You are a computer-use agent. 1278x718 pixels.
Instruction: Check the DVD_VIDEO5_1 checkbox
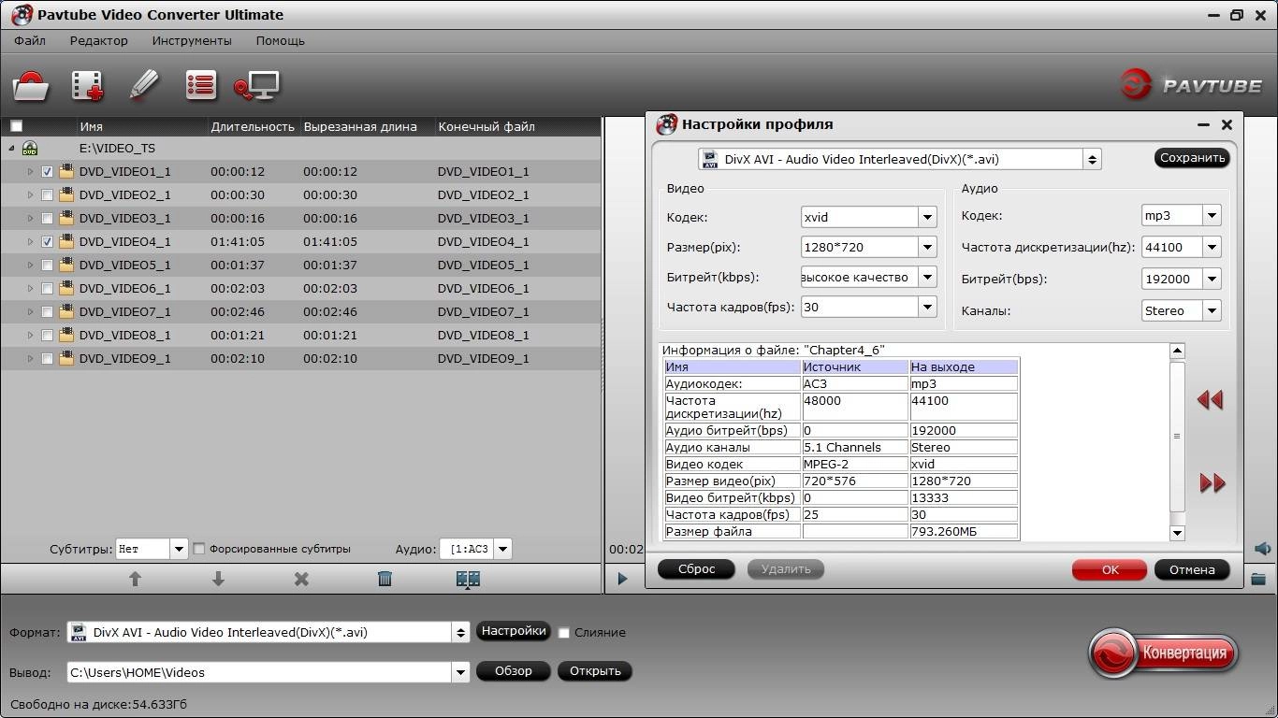pyautogui.click(x=47, y=266)
